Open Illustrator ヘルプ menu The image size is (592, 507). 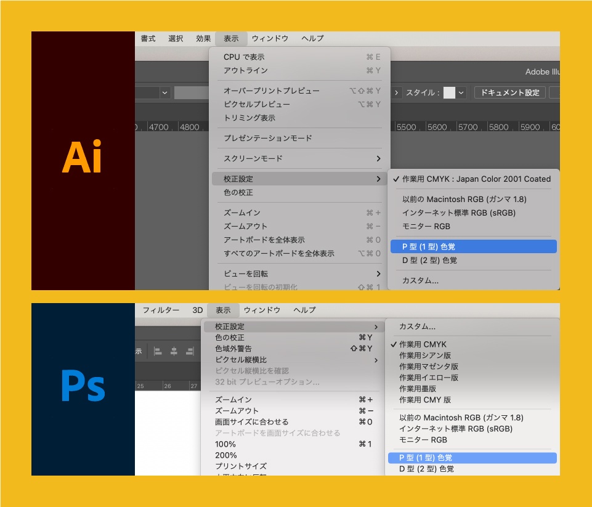tap(312, 39)
